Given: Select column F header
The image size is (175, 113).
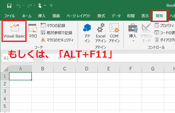Looking at the screenshot, I should 131,69.
